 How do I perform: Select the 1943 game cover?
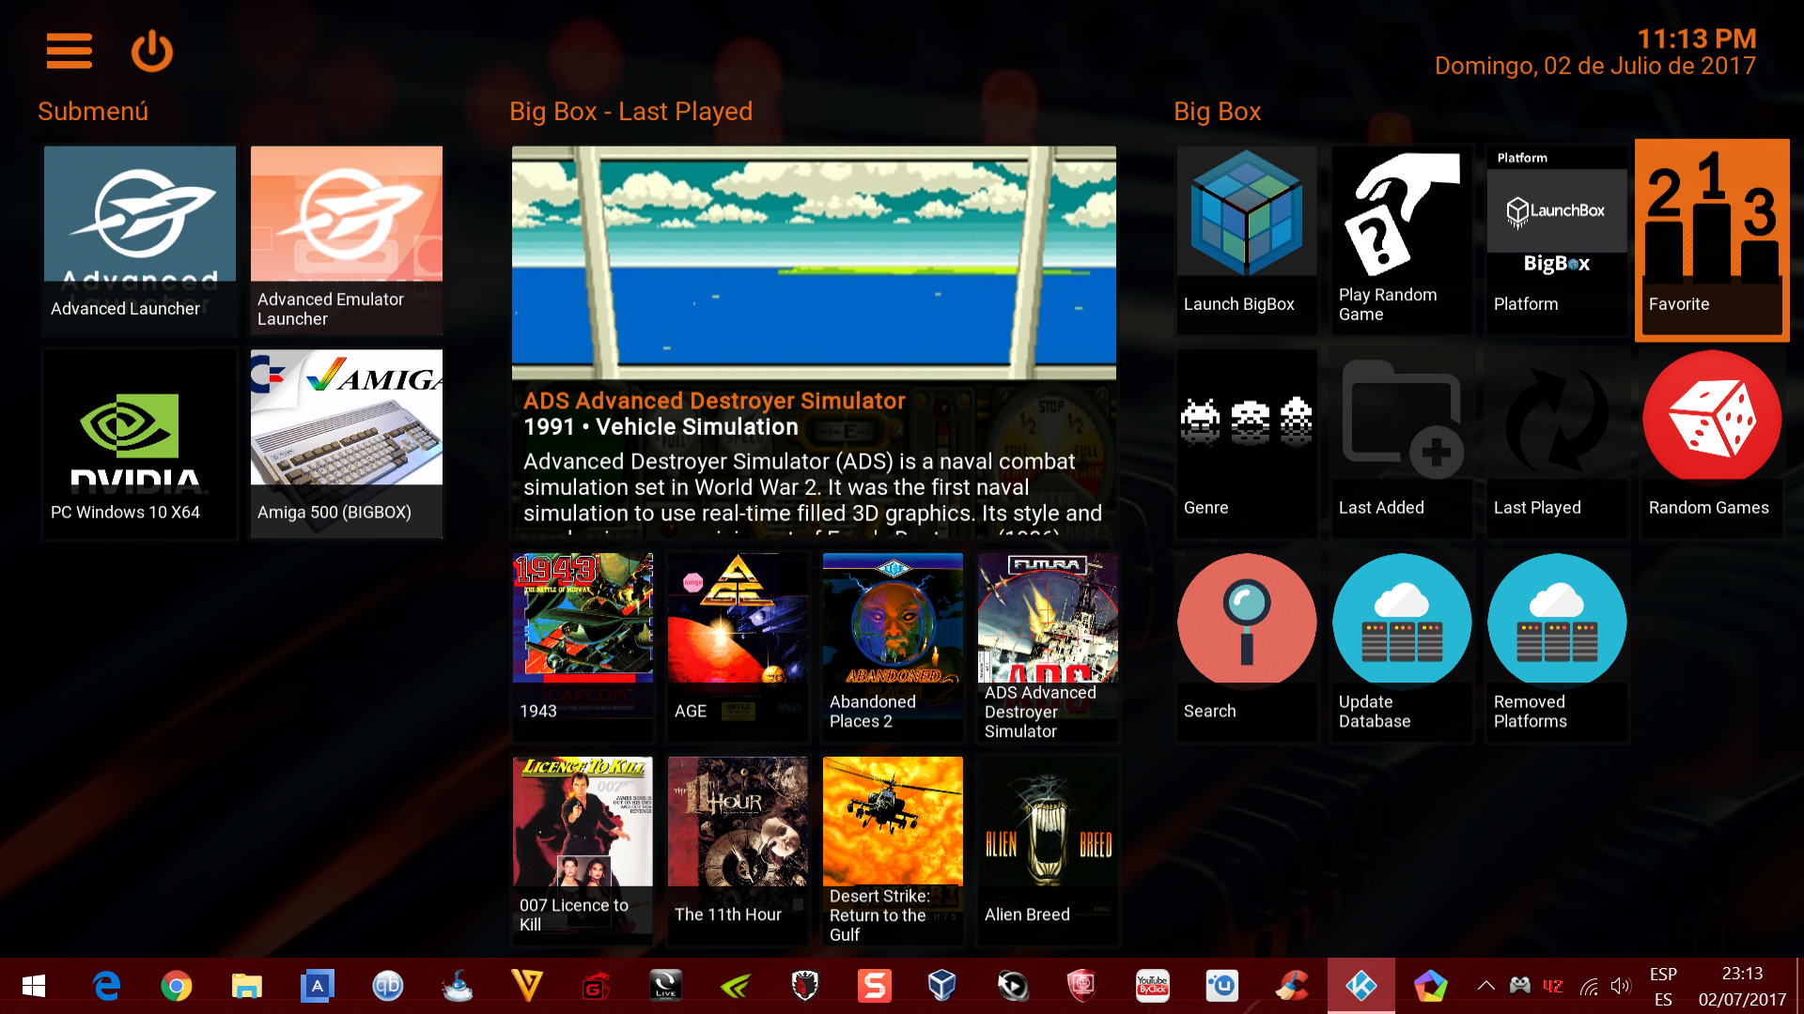click(583, 648)
